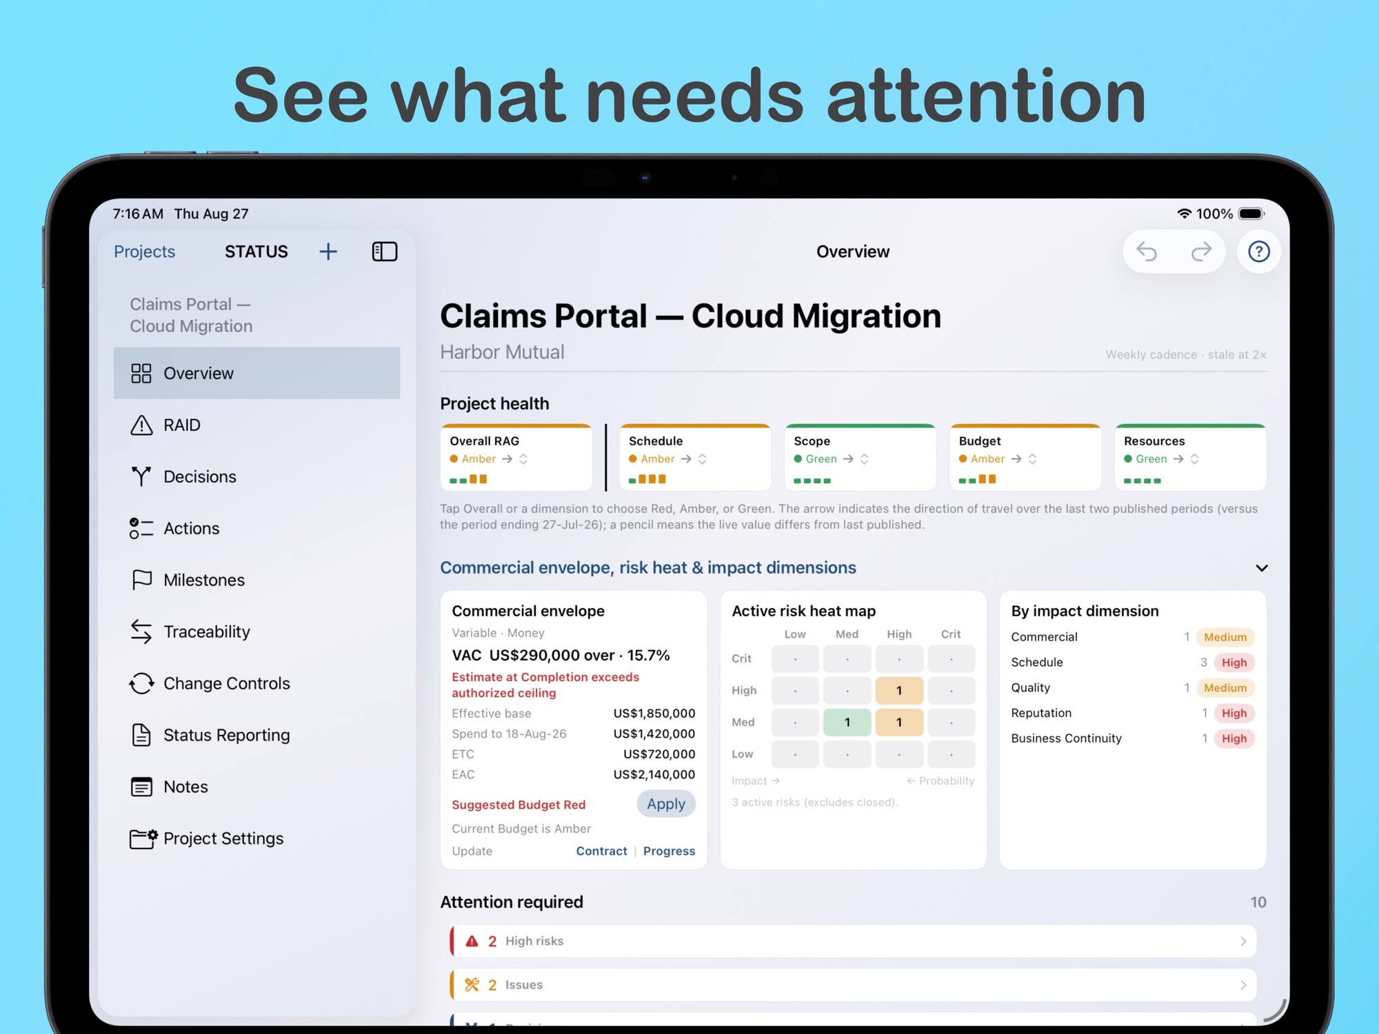1379x1034 pixels.
Task: Open the Resources RAG status picker
Action: coord(1190,458)
